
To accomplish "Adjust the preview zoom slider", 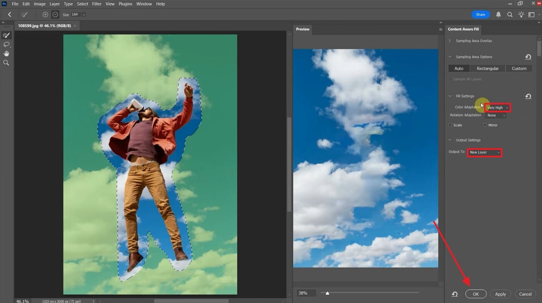I will click(328, 293).
